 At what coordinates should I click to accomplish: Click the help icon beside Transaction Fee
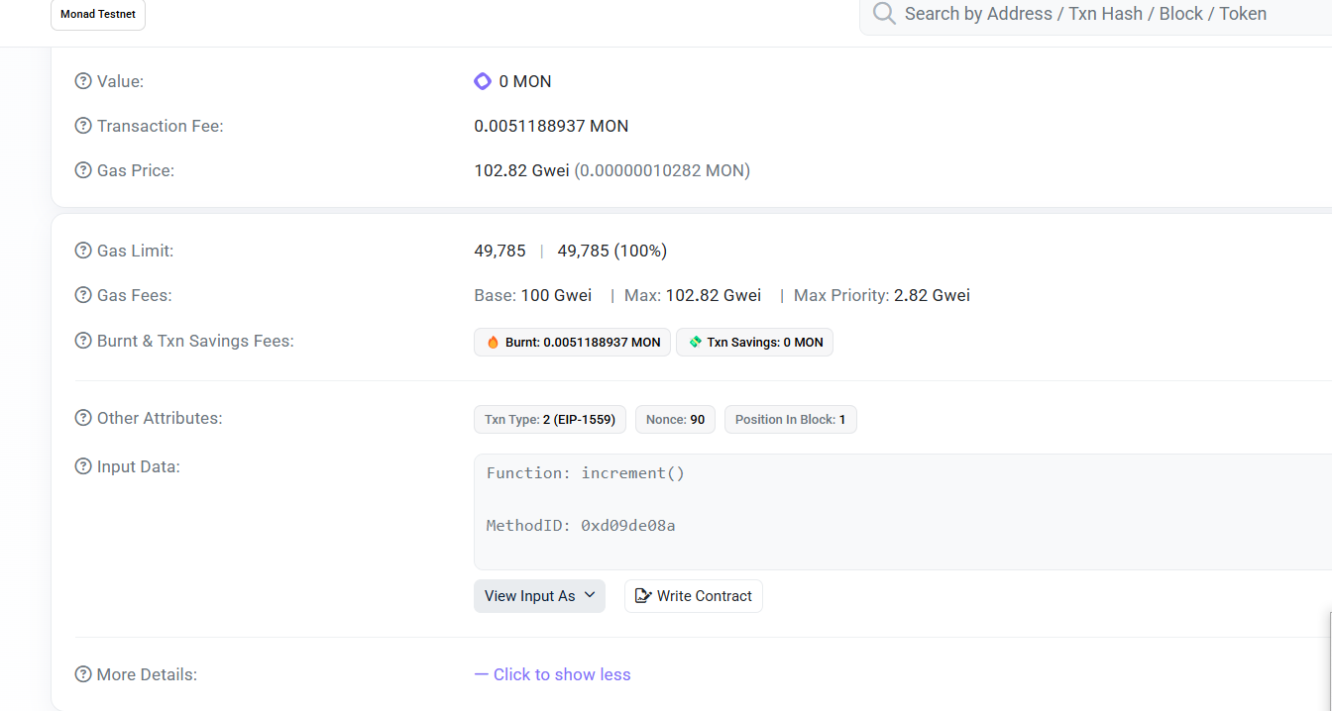[83, 126]
